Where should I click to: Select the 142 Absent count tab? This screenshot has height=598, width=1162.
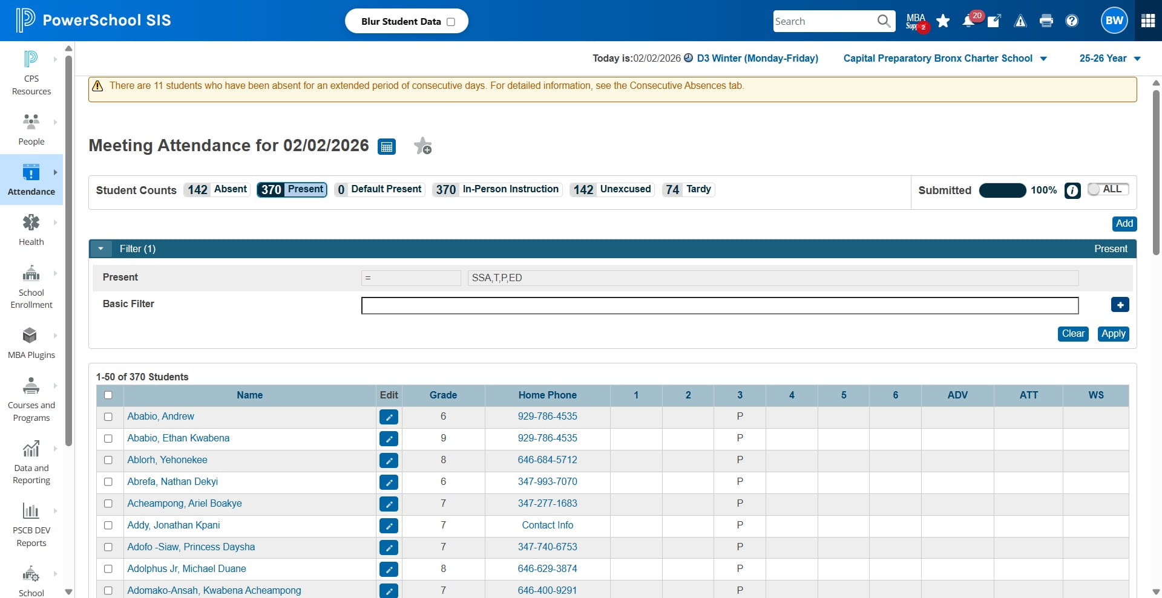point(217,189)
